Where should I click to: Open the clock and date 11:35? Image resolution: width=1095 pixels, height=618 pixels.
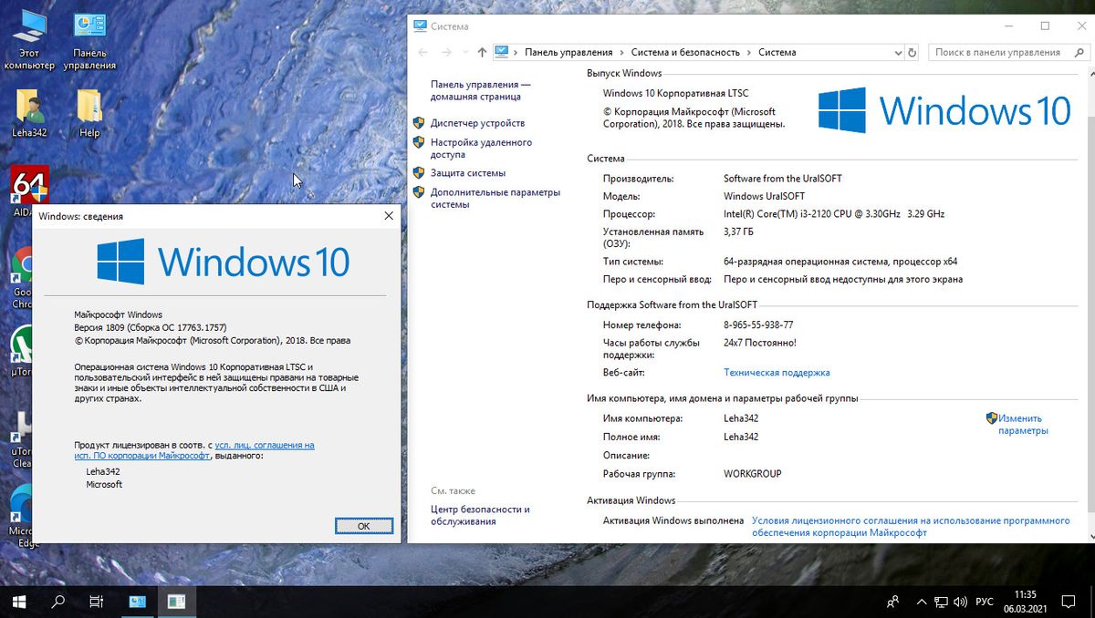click(x=1025, y=602)
